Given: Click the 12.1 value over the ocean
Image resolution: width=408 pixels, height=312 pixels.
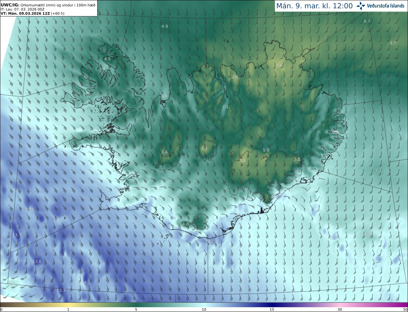Looking at the screenshot, I should tap(30, 210).
